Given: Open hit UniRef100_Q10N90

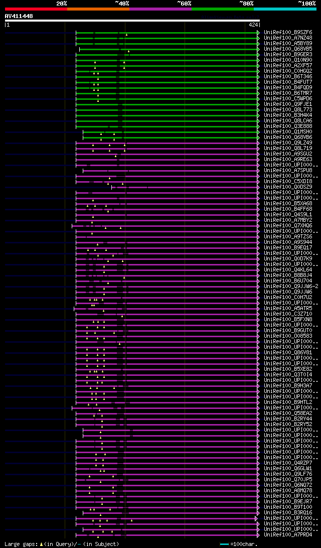Looking at the screenshot, I should pyautogui.click(x=288, y=60).
